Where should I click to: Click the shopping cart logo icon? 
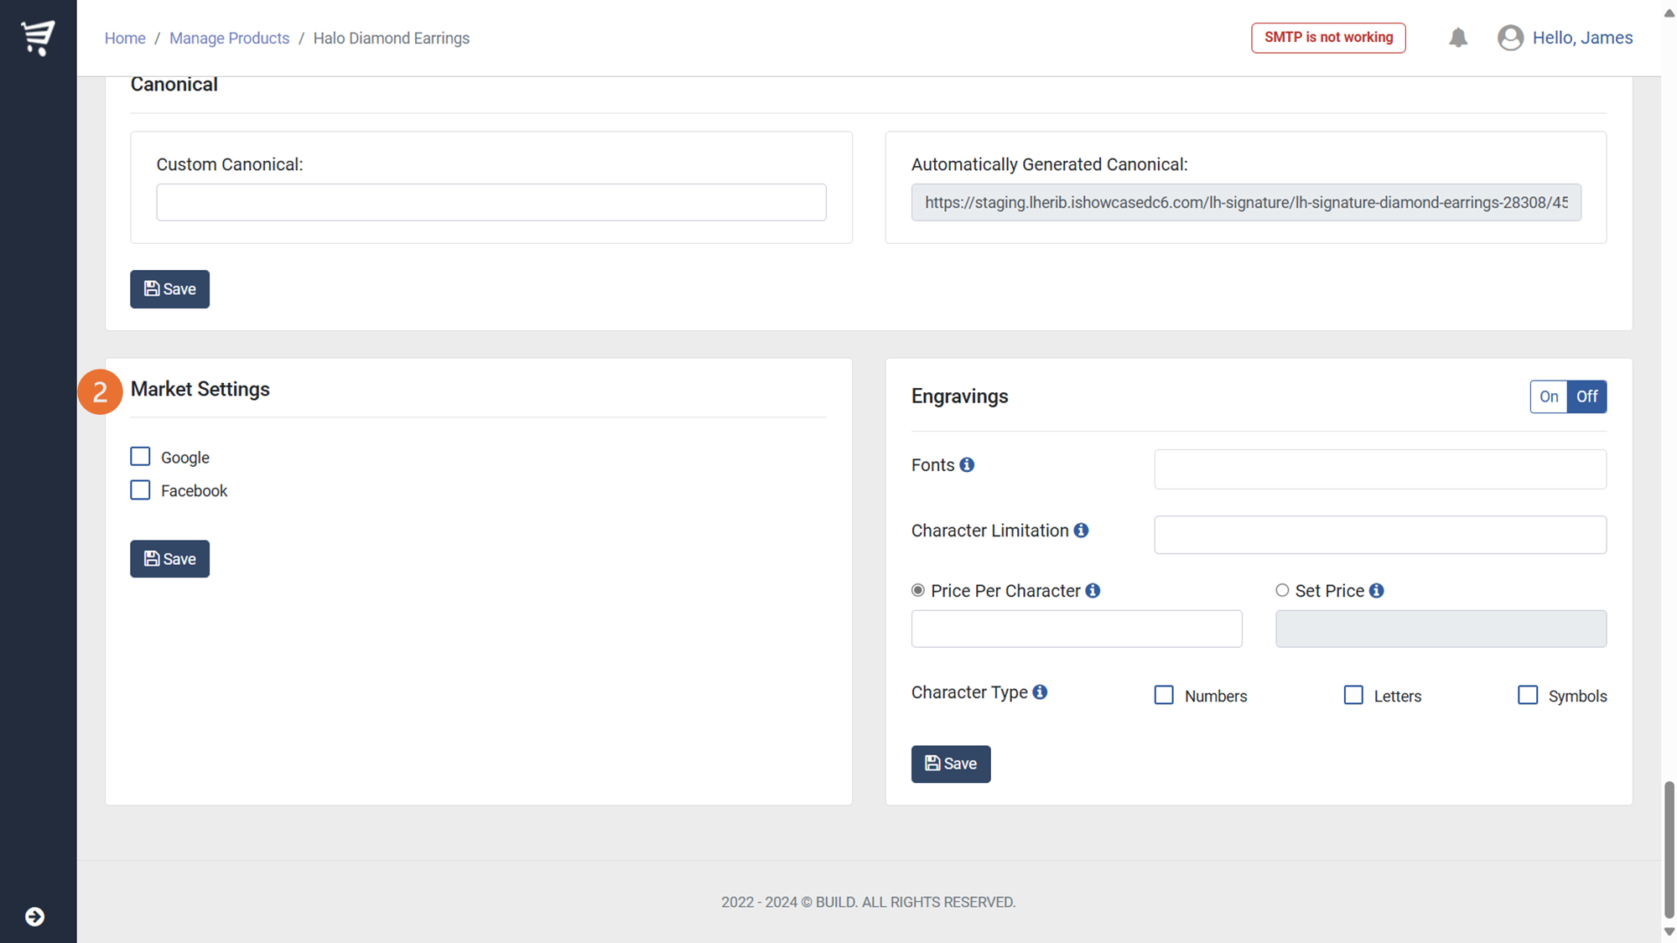38,38
